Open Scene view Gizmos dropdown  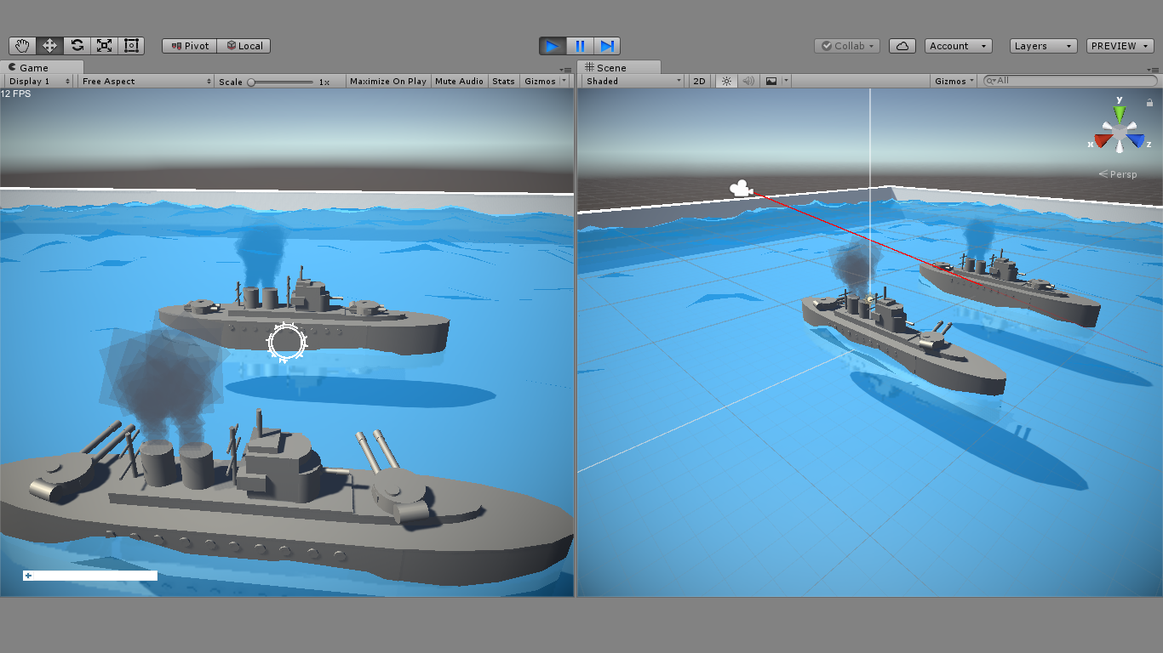[954, 82]
